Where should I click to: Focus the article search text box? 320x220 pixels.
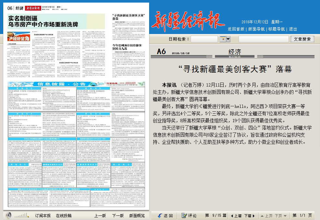[x=264, y=39]
